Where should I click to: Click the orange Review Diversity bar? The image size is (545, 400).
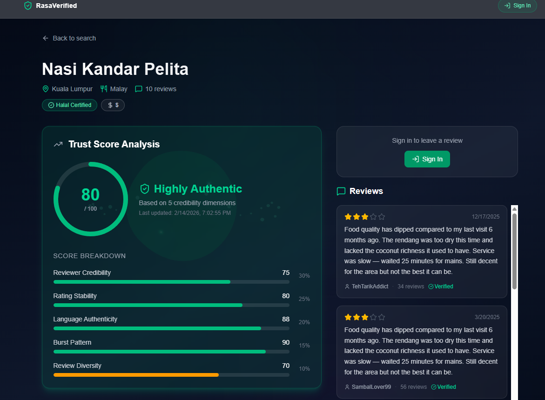coord(136,375)
